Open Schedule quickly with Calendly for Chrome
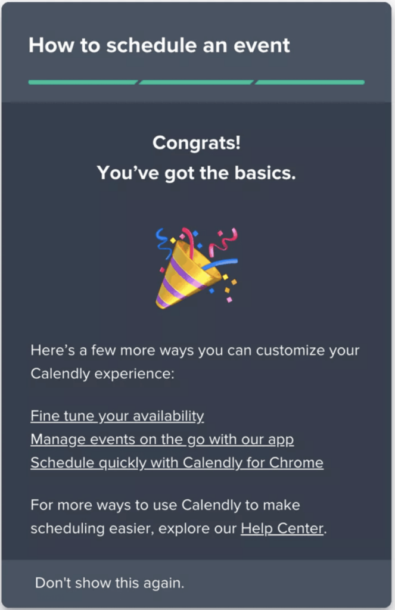Image resolution: width=395 pixels, height=610 pixels. (177, 462)
